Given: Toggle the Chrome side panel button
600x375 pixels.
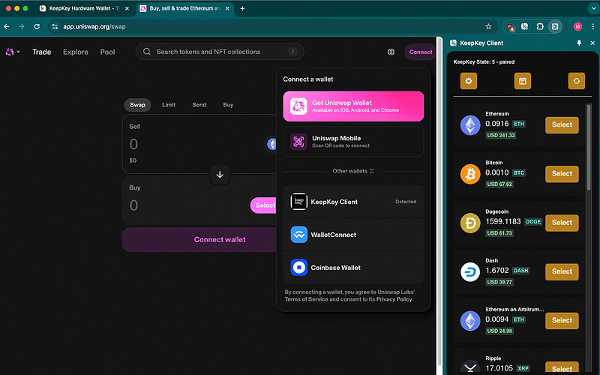Looking at the screenshot, I should (555, 26).
